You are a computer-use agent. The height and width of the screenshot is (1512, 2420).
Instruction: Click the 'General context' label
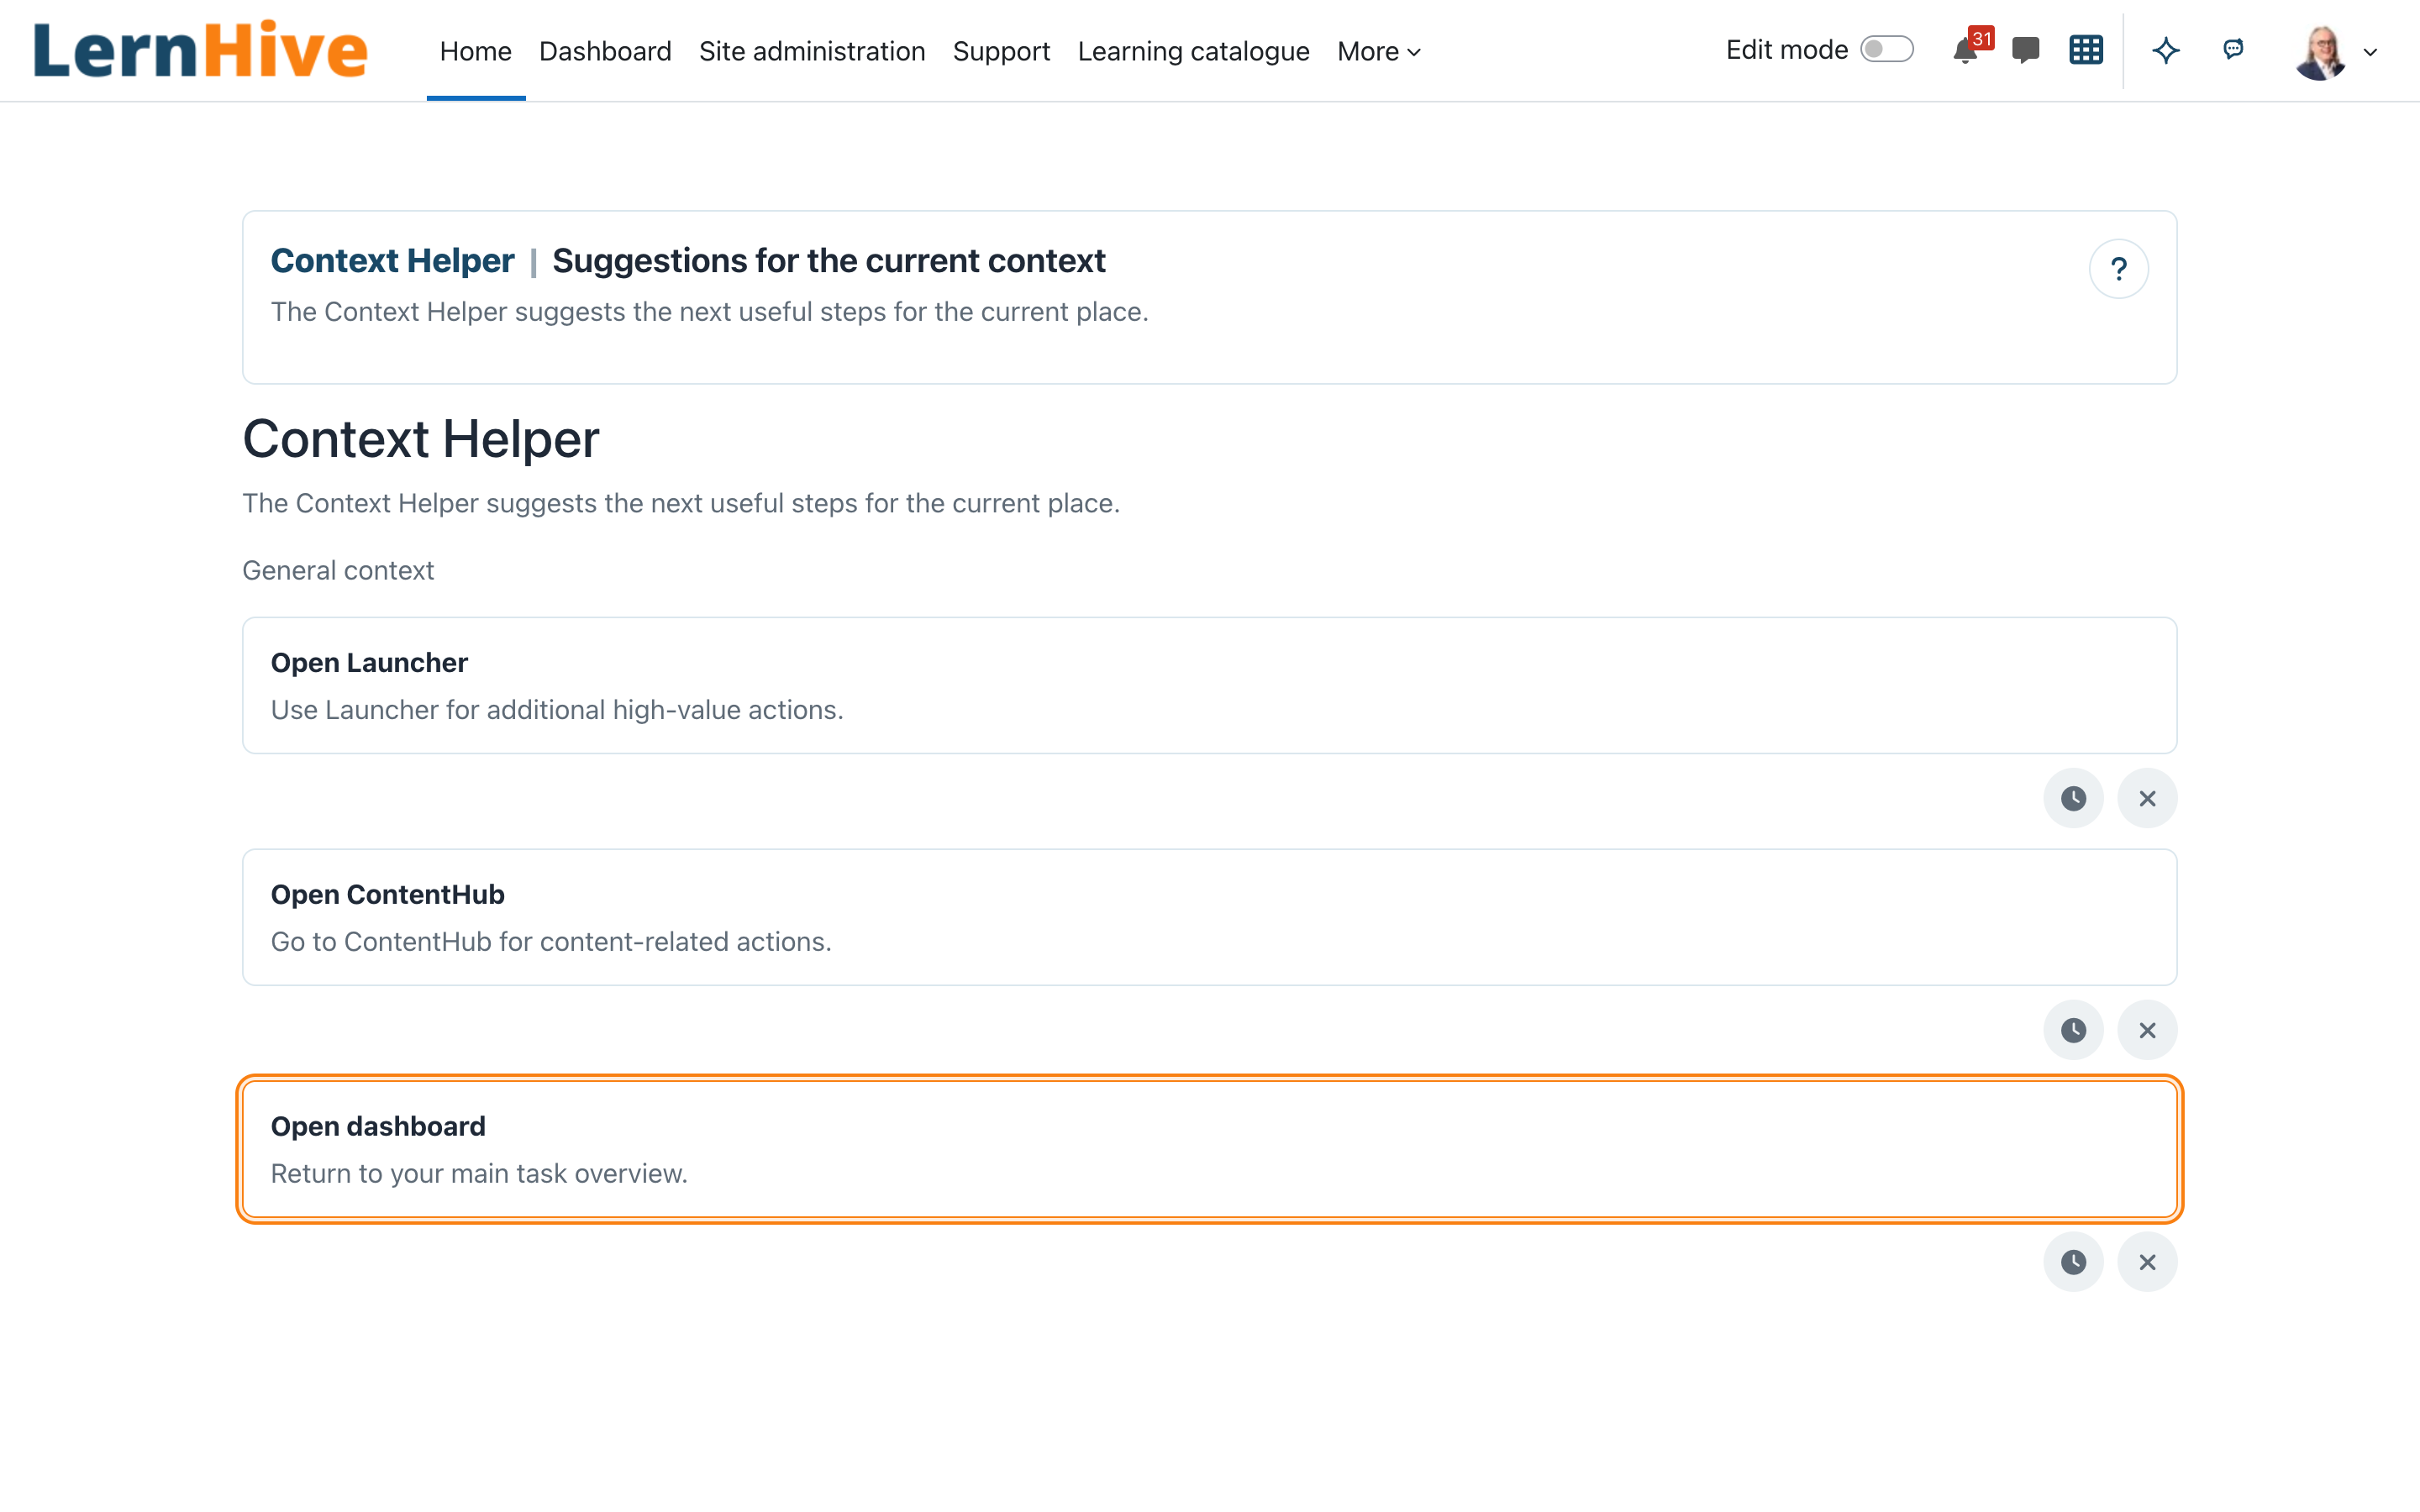(x=338, y=571)
